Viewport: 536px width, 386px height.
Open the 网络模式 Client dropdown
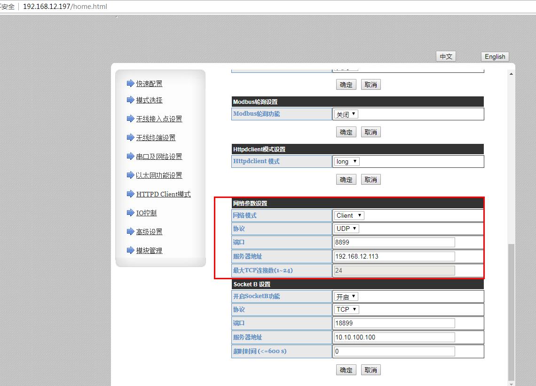tap(349, 215)
